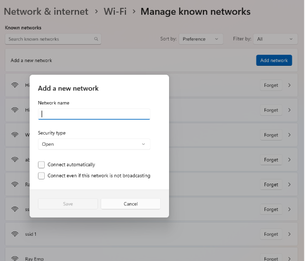Open the Security type dropdown arrow

point(143,144)
